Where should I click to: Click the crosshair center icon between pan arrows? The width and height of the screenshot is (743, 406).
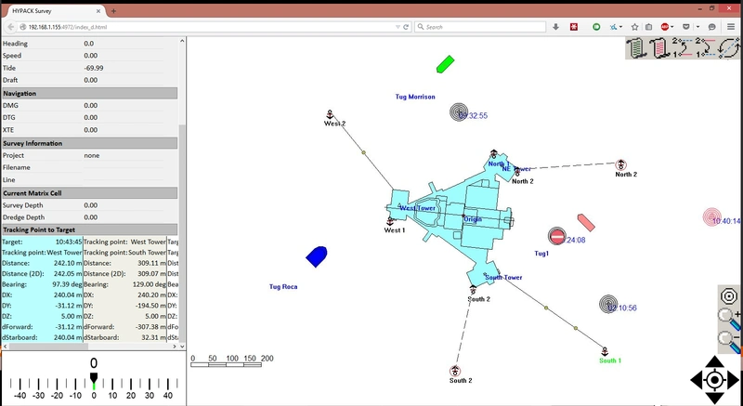point(714,380)
